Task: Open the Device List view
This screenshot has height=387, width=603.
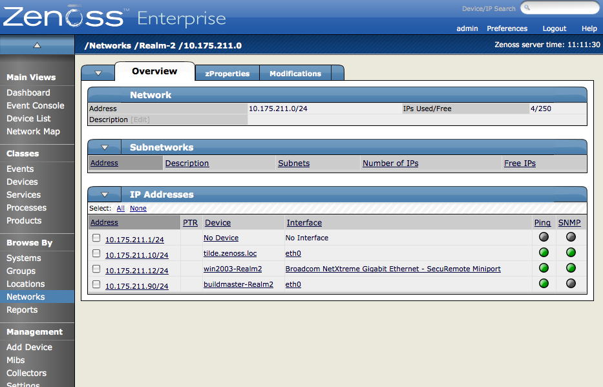Action: (x=28, y=118)
